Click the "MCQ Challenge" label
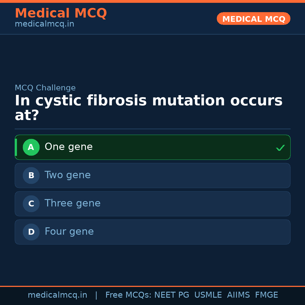The width and height of the screenshot is (305, 305). click(45, 88)
